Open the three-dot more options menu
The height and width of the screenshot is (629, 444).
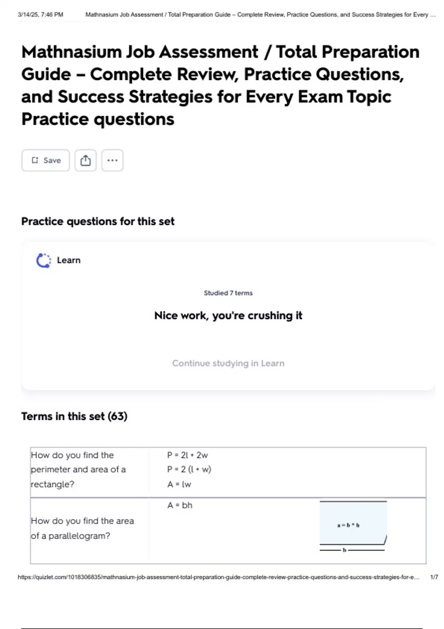pyautogui.click(x=112, y=160)
